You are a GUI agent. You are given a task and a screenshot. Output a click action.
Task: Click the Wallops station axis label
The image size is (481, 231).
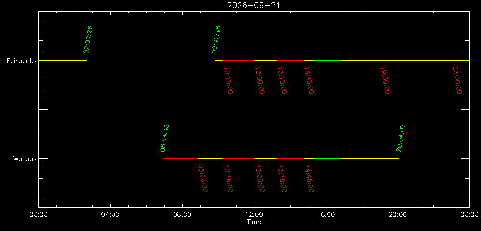pos(25,159)
